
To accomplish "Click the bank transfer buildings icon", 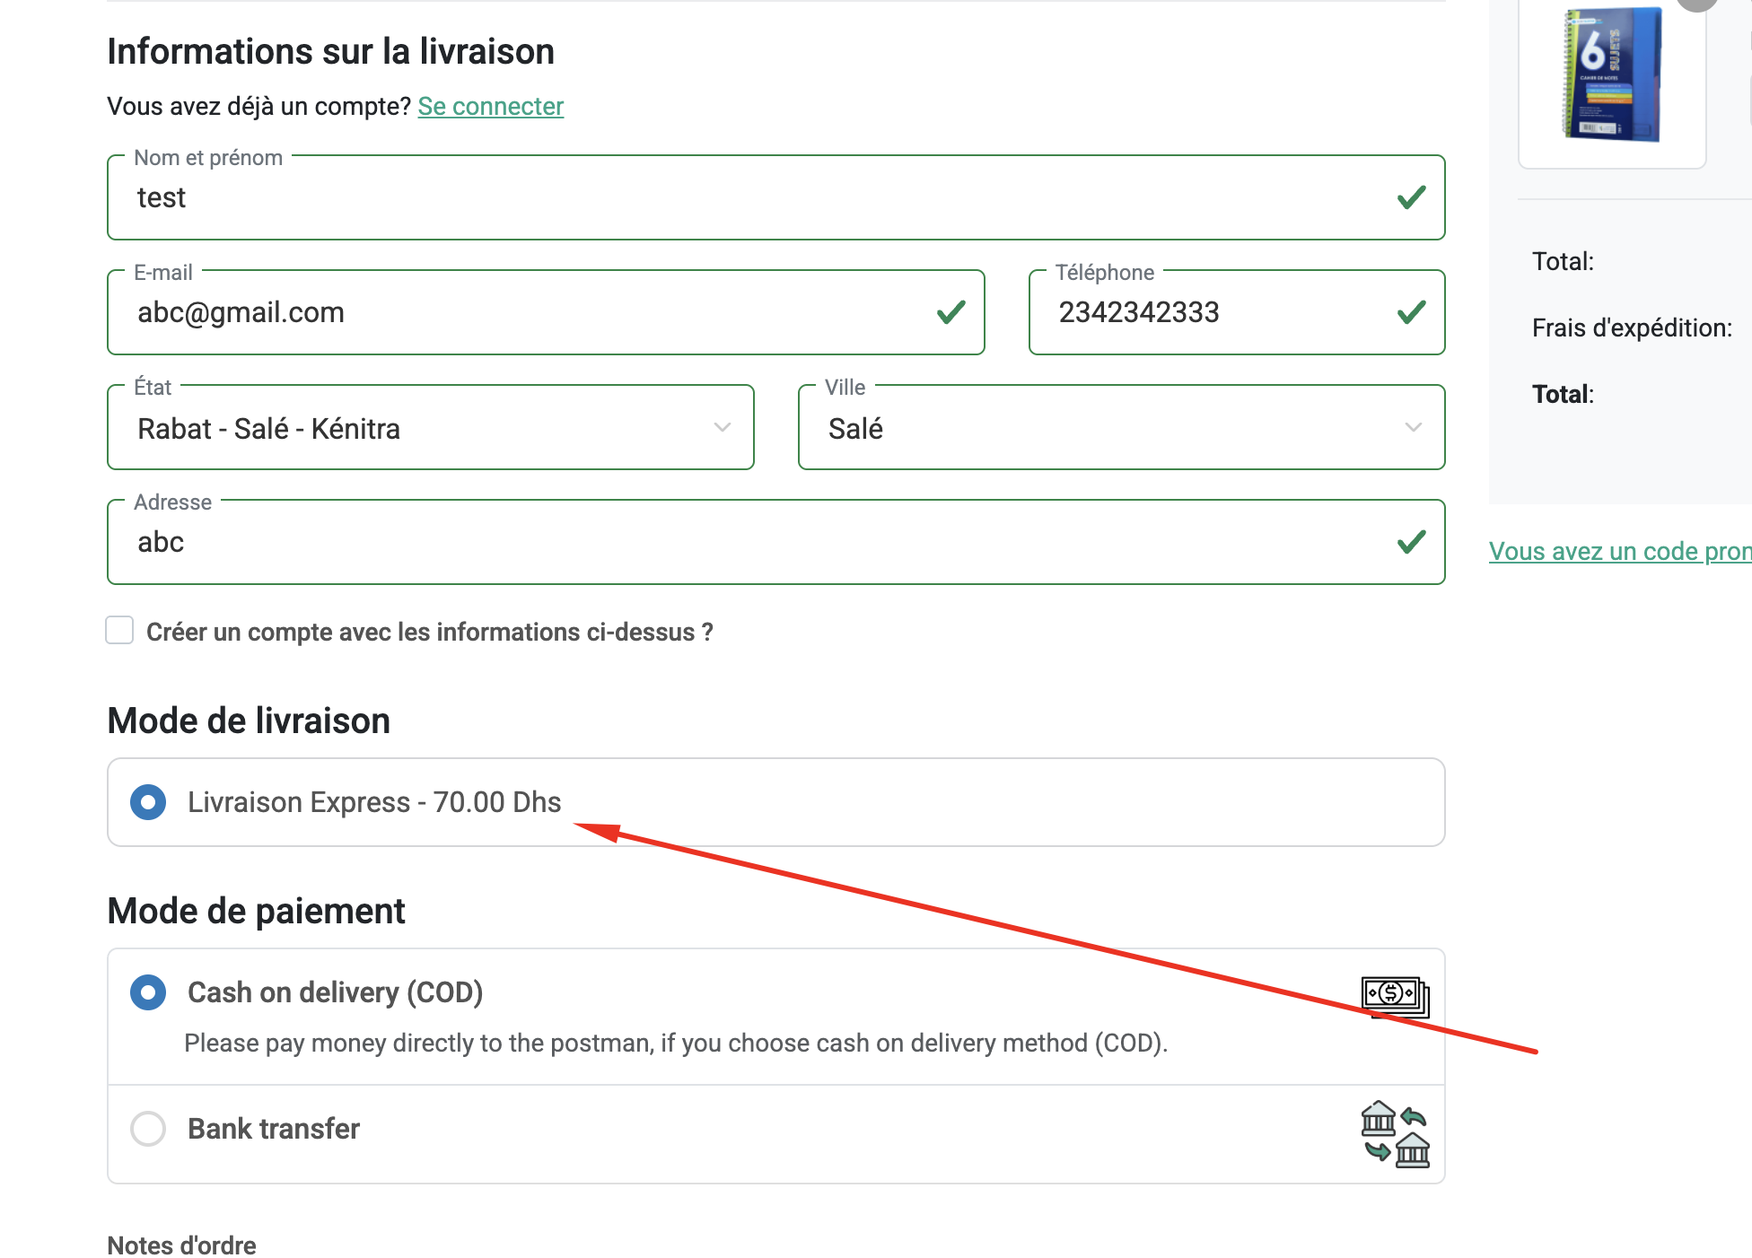I will click(1394, 1133).
